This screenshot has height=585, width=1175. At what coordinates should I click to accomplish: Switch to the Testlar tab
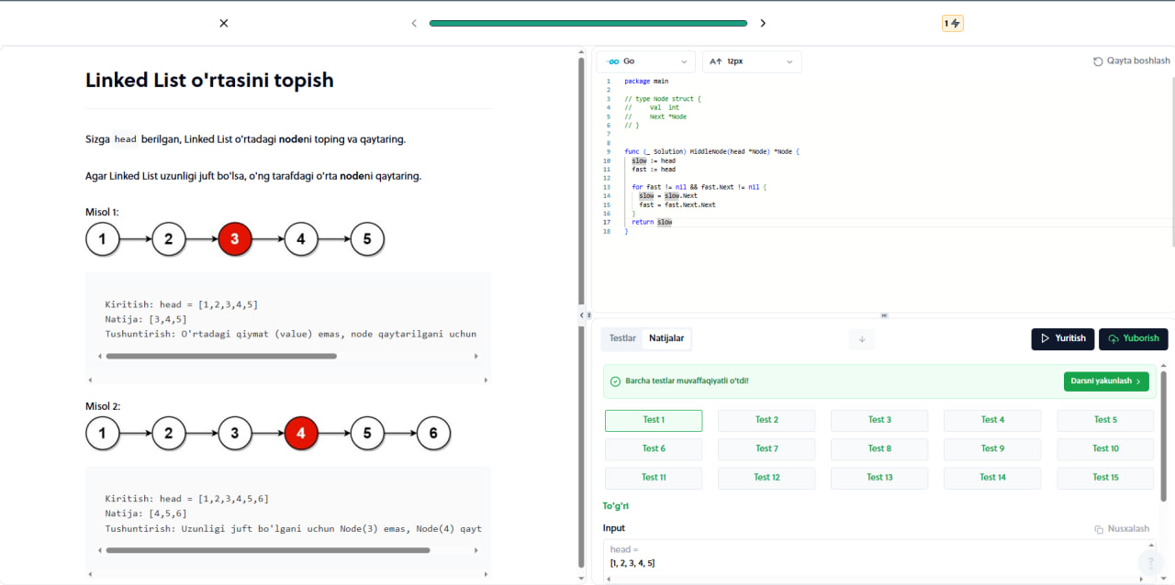[622, 338]
